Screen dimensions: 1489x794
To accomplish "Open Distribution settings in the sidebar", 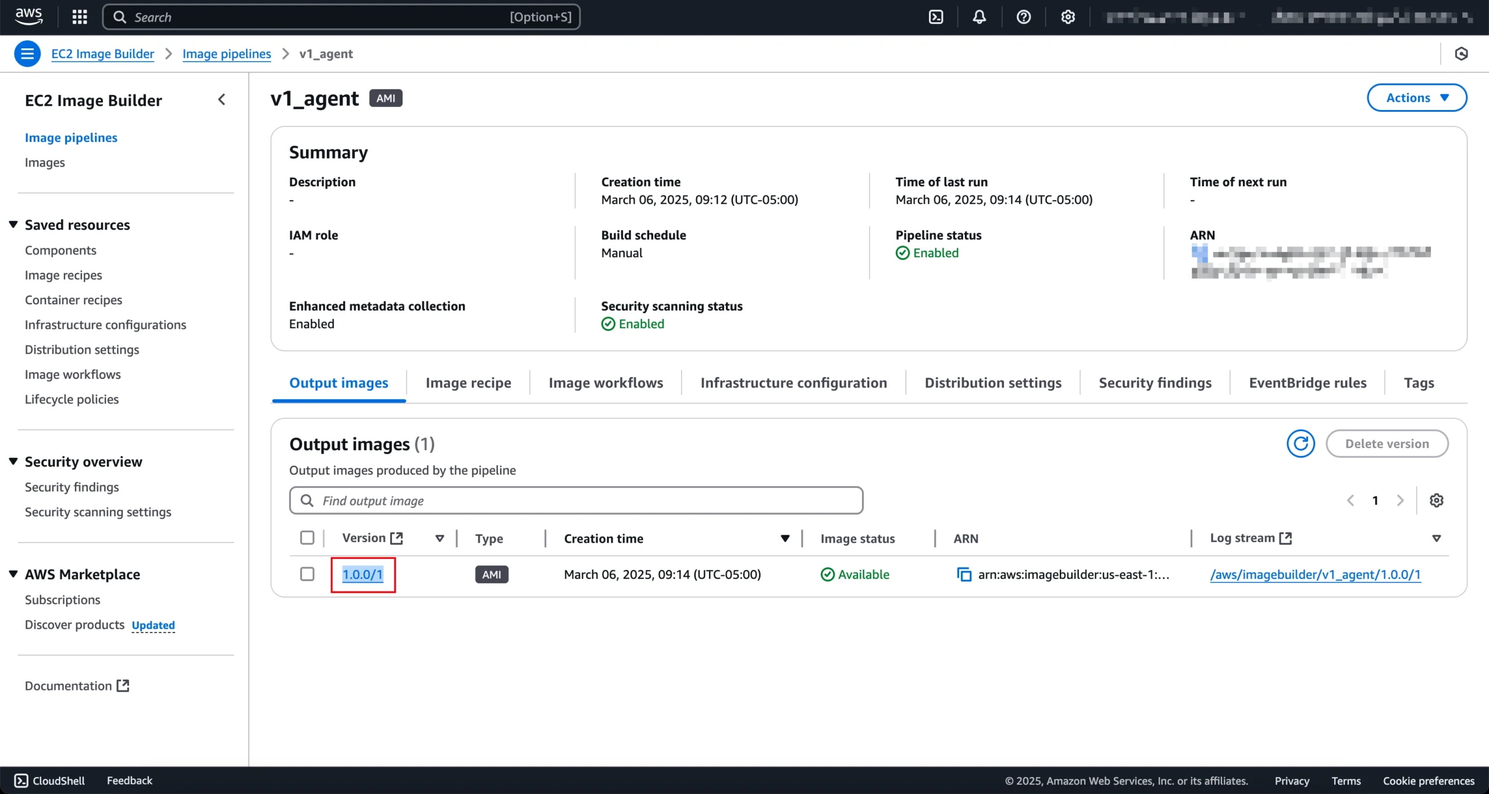I will point(82,350).
